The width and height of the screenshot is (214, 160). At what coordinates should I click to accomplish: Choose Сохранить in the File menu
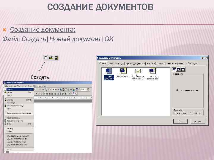point(19,100)
